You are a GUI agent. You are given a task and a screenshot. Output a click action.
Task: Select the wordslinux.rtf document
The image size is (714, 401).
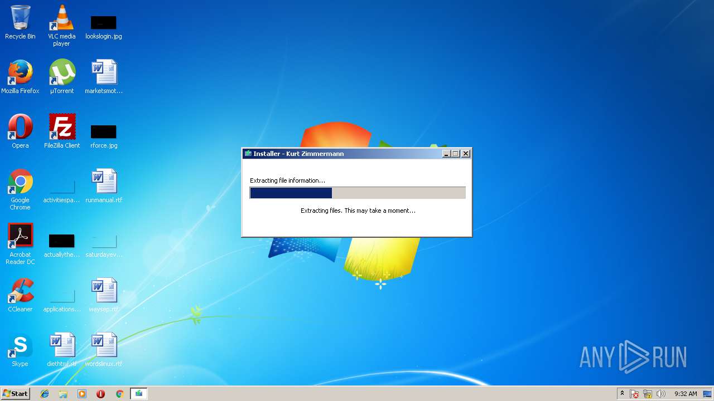[x=103, y=350]
